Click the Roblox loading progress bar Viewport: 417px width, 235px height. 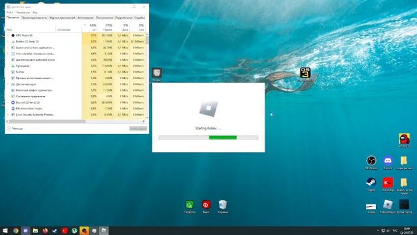tap(208, 138)
